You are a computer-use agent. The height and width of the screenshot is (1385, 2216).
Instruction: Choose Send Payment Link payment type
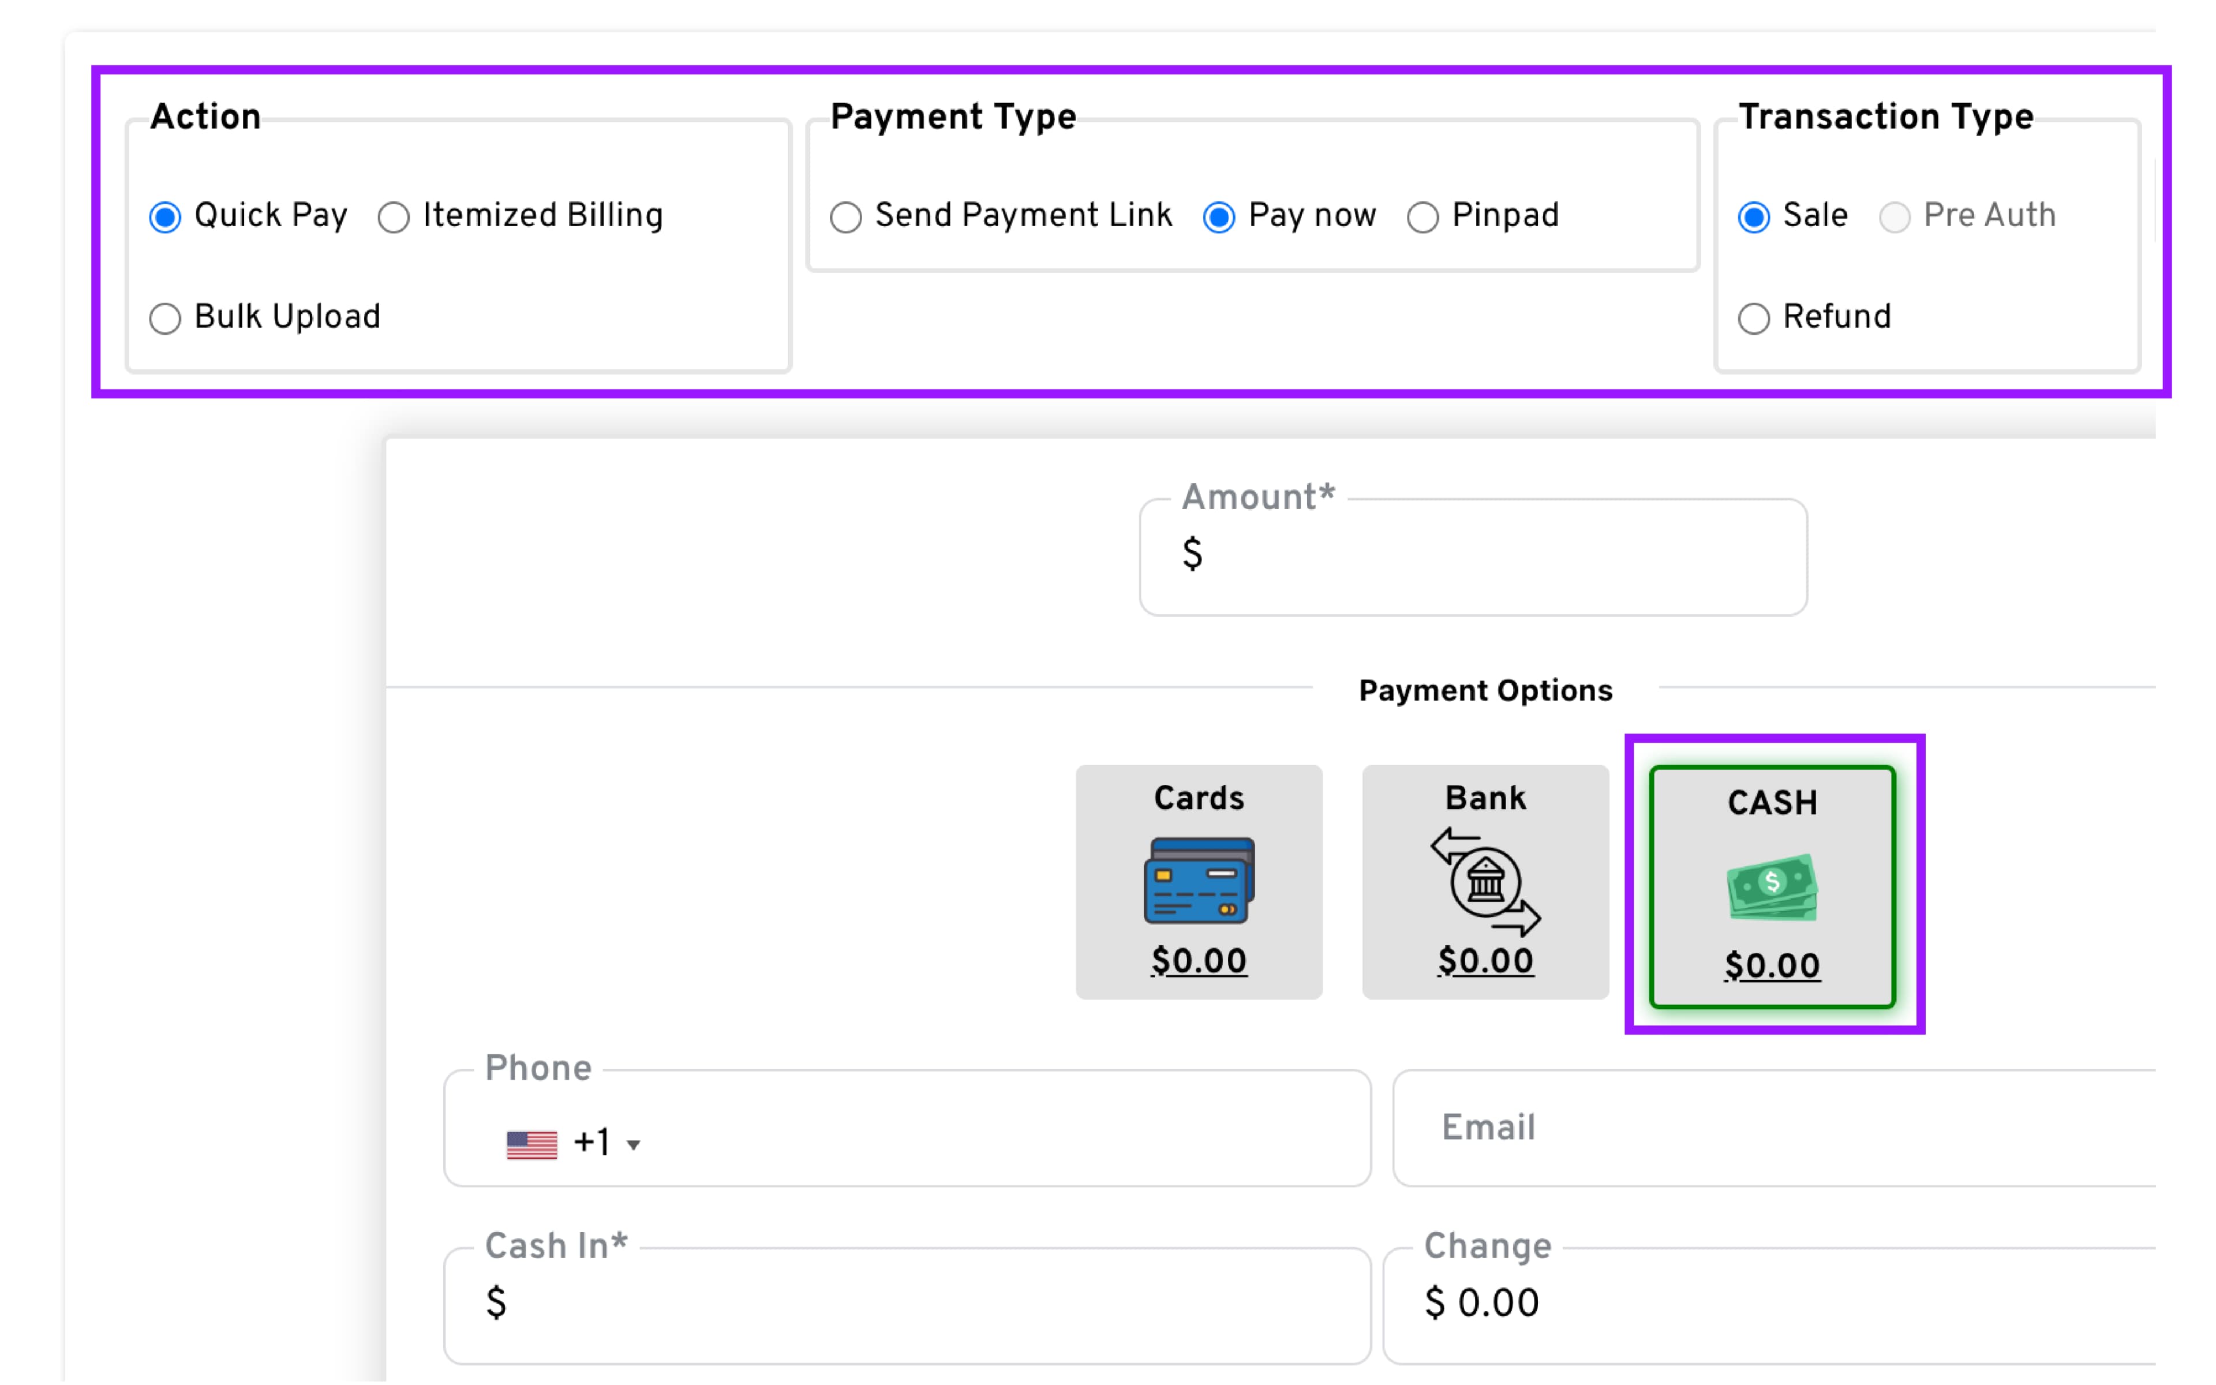846,217
